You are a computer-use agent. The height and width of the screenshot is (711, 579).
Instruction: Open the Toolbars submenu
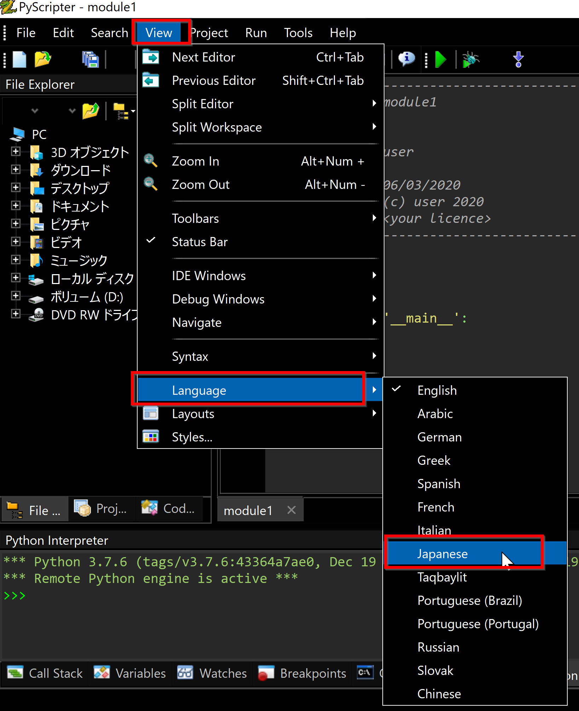coord(260,219)
